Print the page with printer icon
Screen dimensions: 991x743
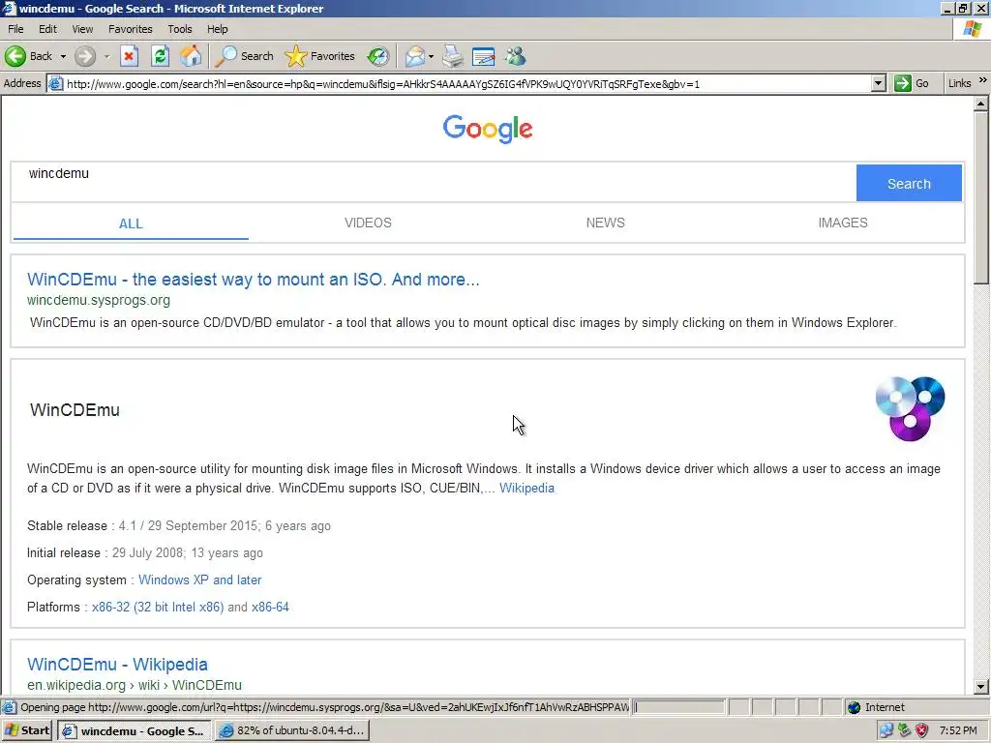tap(453, 56)
